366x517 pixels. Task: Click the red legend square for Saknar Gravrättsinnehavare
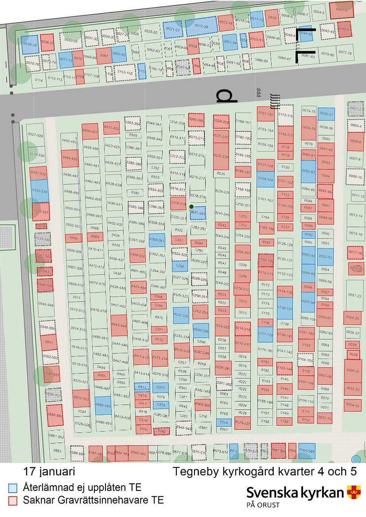pyautogui.click(x=13, y=501)
